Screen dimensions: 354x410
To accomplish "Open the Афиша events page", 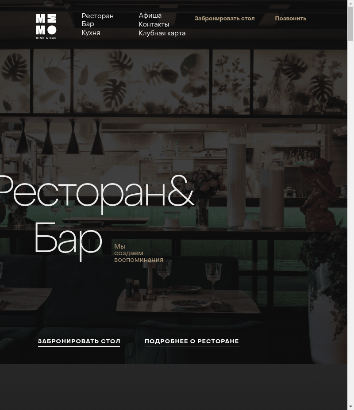I will (x=150, y=15).
